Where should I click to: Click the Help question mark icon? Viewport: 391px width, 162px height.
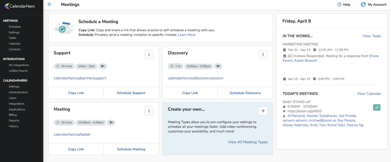coord(339,4)
